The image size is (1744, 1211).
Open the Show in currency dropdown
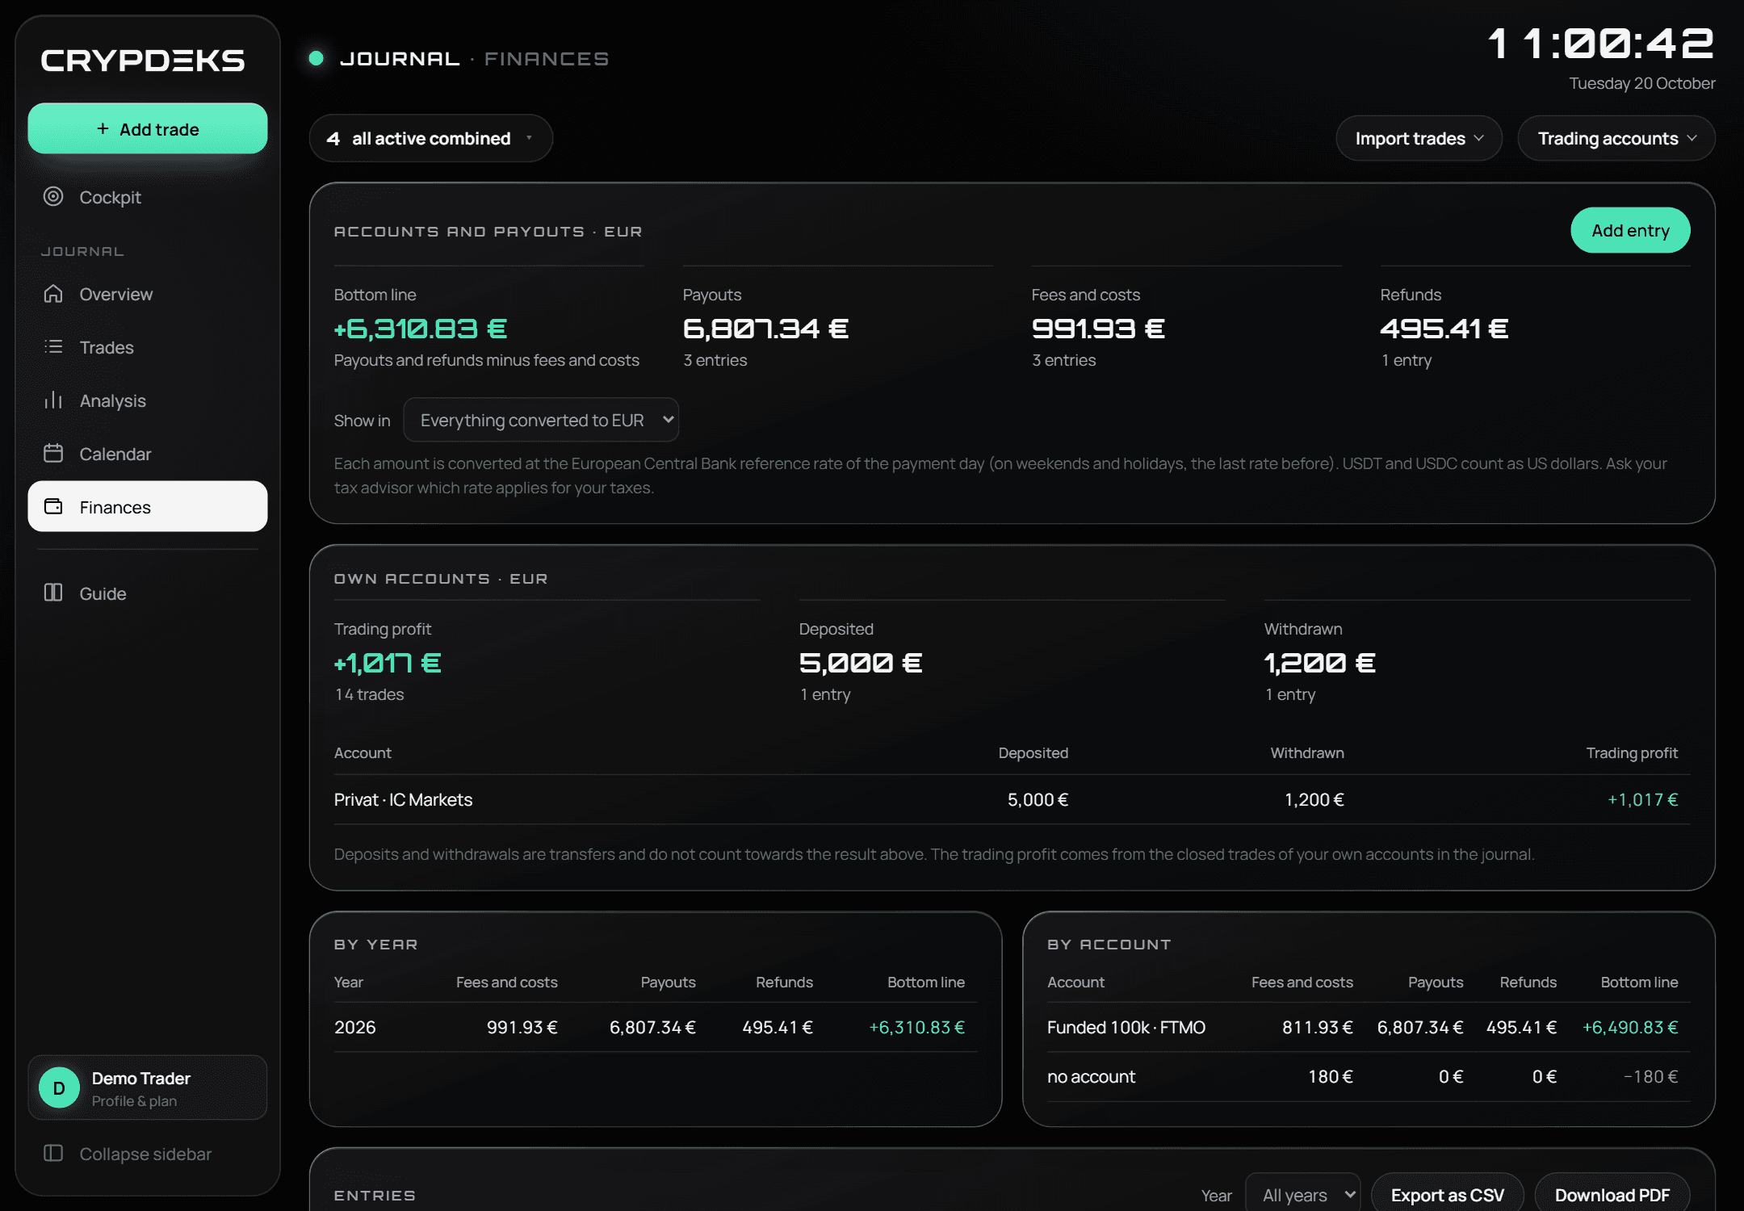[541, 420]
